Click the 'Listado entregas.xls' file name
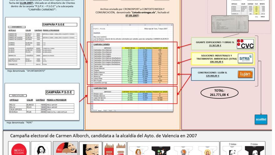The height and width of the screenshot is (155, 275). (144, 13)
